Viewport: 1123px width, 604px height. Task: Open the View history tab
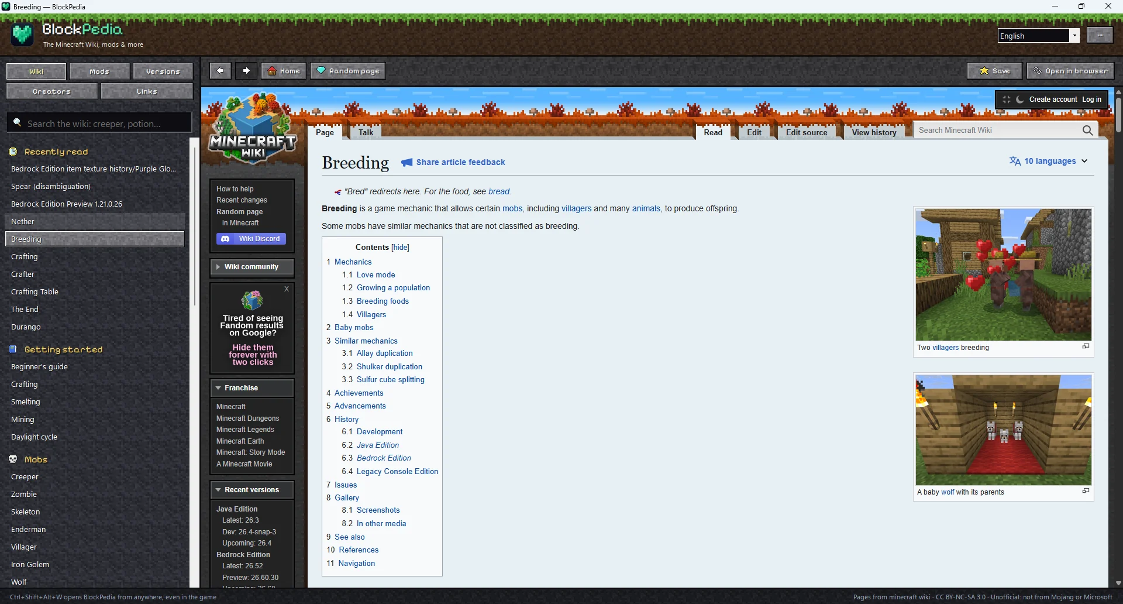pyautogui.click(x=874, y=132)
